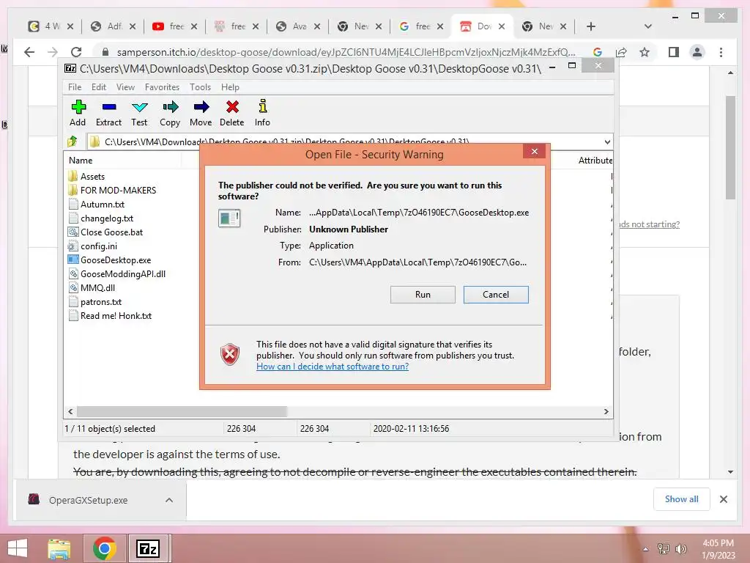Click Cancel in the security warning

496,295
